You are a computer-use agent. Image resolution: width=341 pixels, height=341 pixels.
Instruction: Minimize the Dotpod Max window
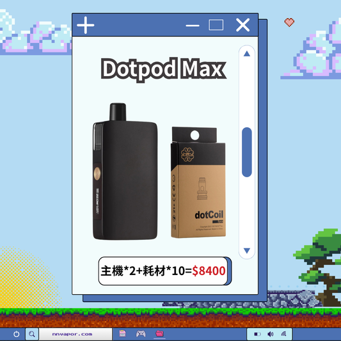coord(193,26)
